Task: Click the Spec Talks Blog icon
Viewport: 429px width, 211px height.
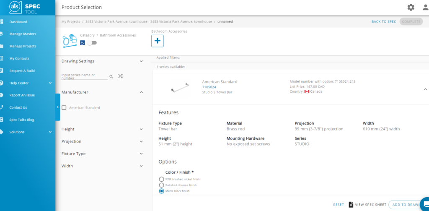Action: point(1,120)
